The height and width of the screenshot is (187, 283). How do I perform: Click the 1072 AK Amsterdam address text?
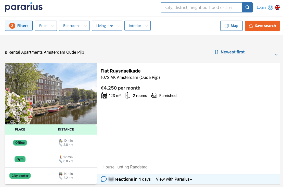click(x=130, y=77)
